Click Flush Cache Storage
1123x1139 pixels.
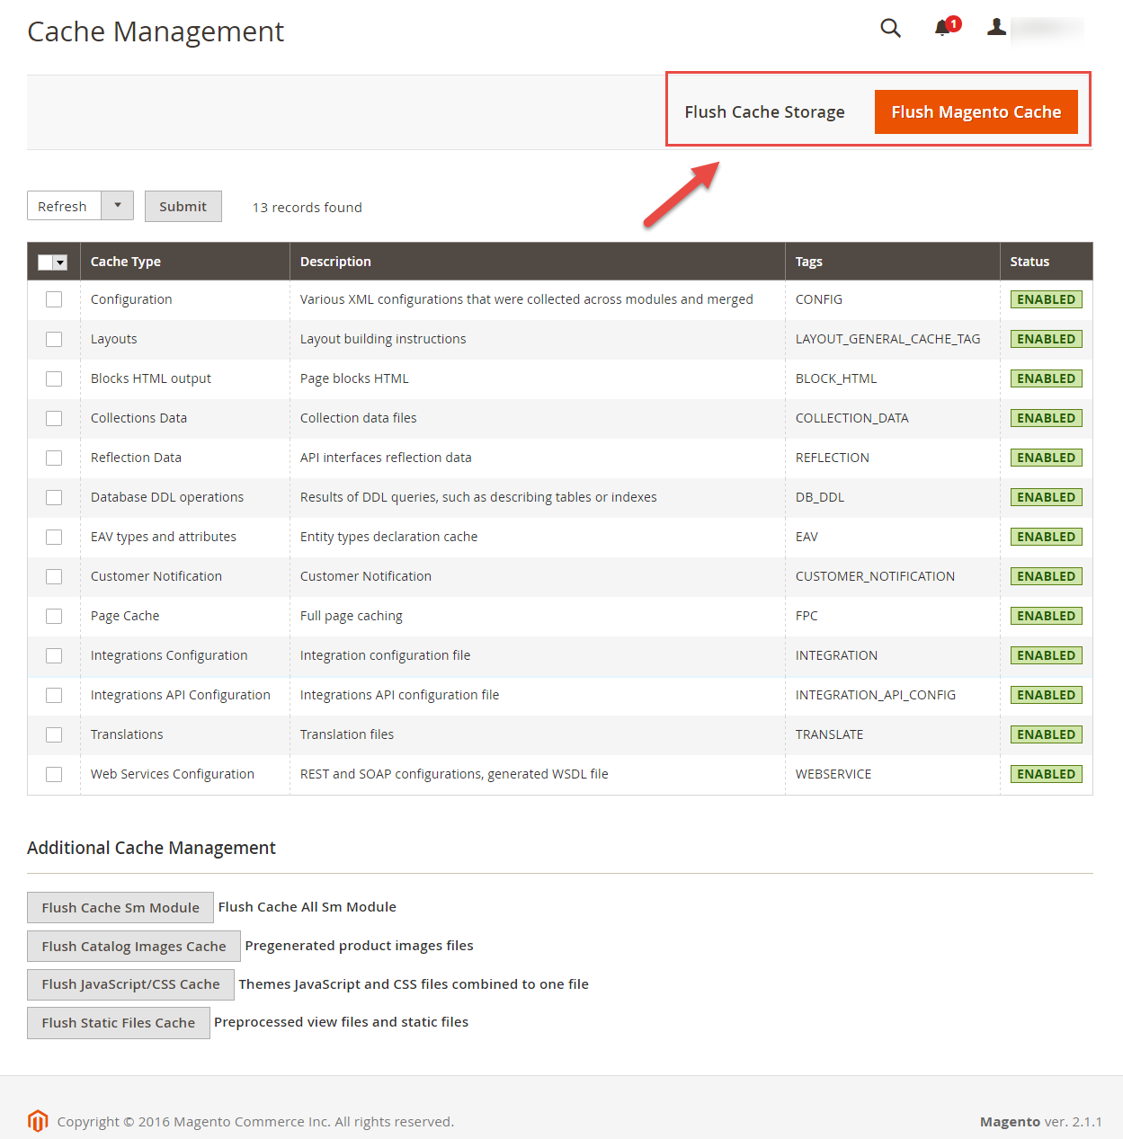(764, 112)
